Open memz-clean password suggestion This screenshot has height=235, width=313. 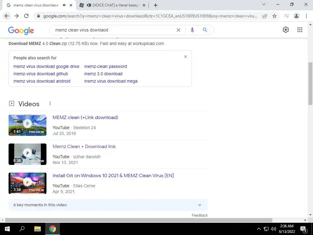pos(105,66)
